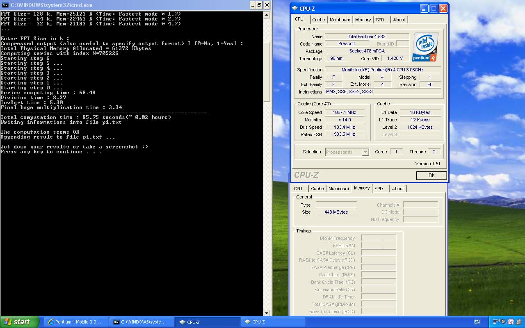Viewport: 525px width, 328px height.
Task: Click the EN language indicator
Action: (477, 322)
